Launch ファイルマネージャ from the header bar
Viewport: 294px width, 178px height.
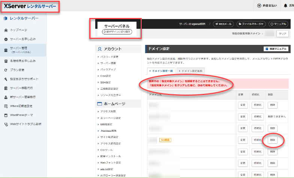[x=251, y=24]
